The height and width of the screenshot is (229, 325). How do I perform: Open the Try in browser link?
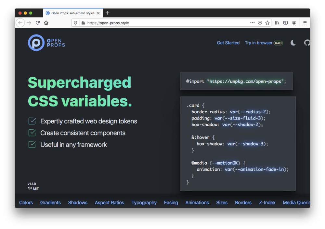coord(264,43)
